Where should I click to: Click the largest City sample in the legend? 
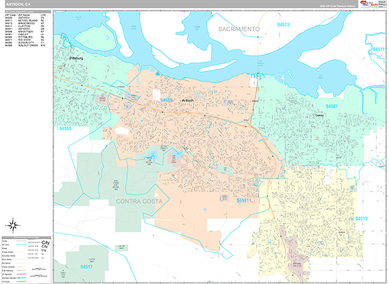(45, 243)
